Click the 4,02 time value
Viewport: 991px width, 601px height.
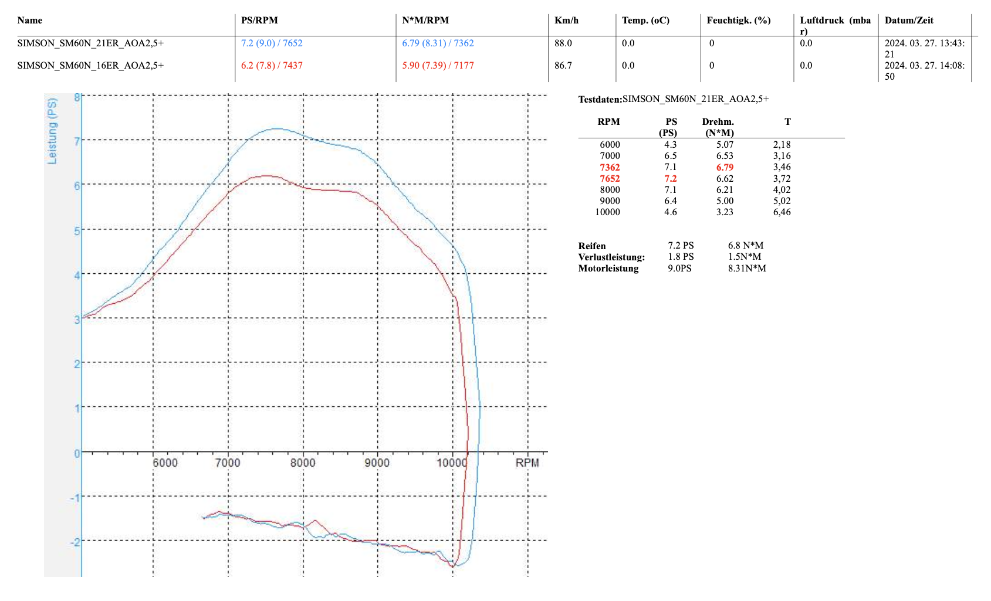pos(782,190)
